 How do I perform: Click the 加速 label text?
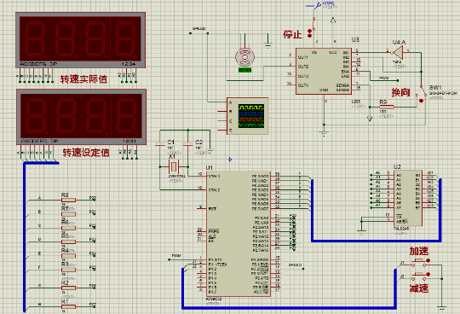click(419, 252)
